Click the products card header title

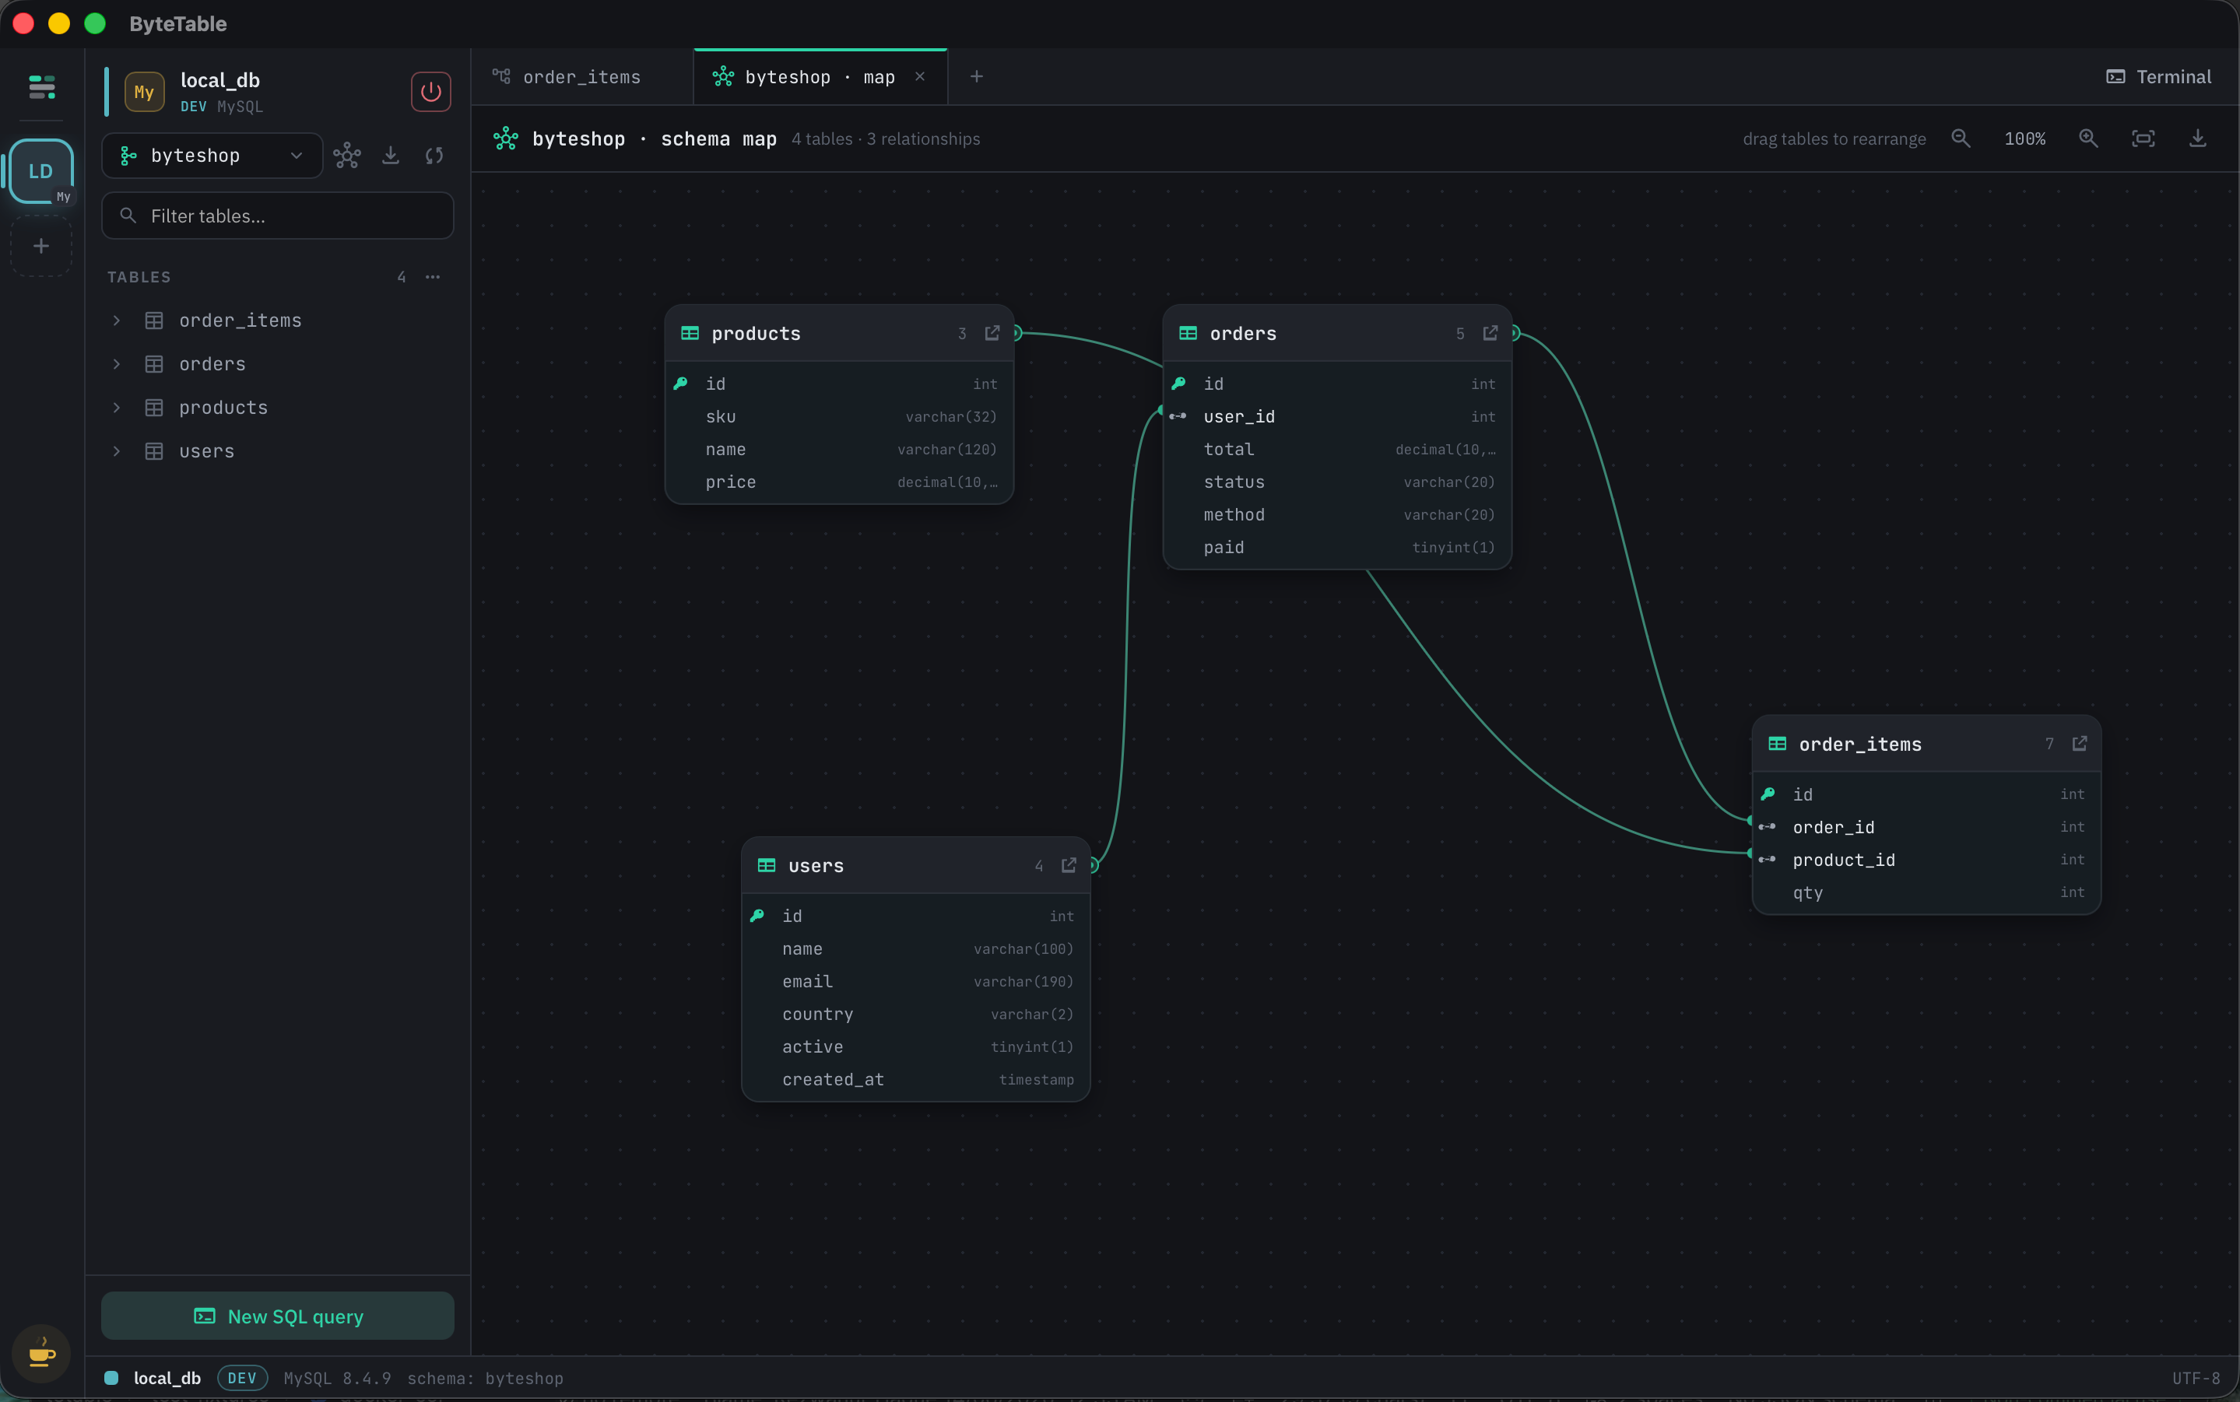tap(755, 333)
